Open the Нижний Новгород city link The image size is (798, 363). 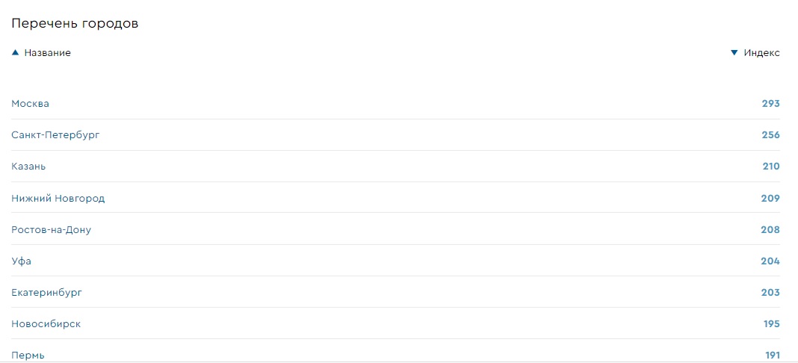click(x=58, y=199)
